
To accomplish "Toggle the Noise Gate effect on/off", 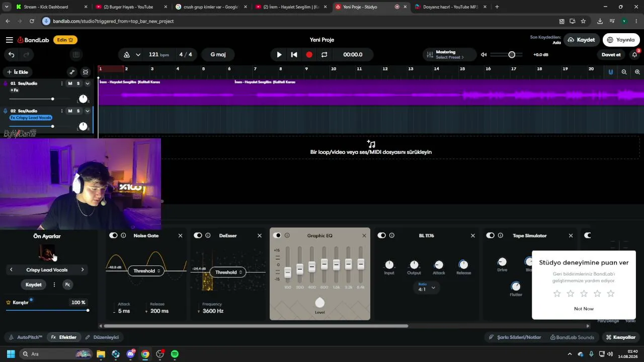I will coord(113,235).
